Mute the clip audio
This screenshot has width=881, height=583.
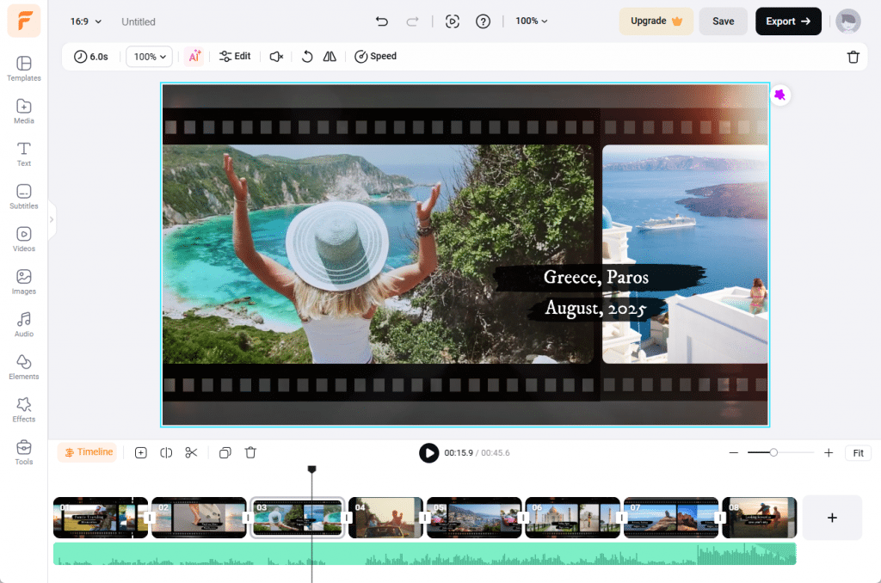point(276,57)
